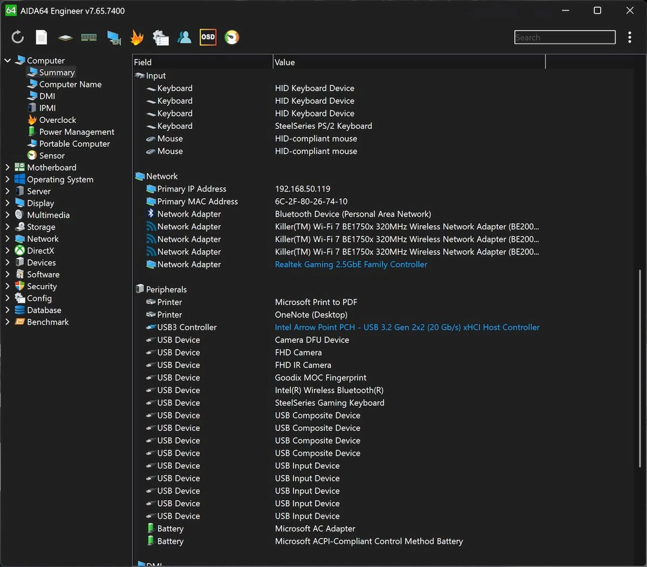The image size is (647, 567).
Task: Collapse the Computer tree node
Action: tap(7, 61)
